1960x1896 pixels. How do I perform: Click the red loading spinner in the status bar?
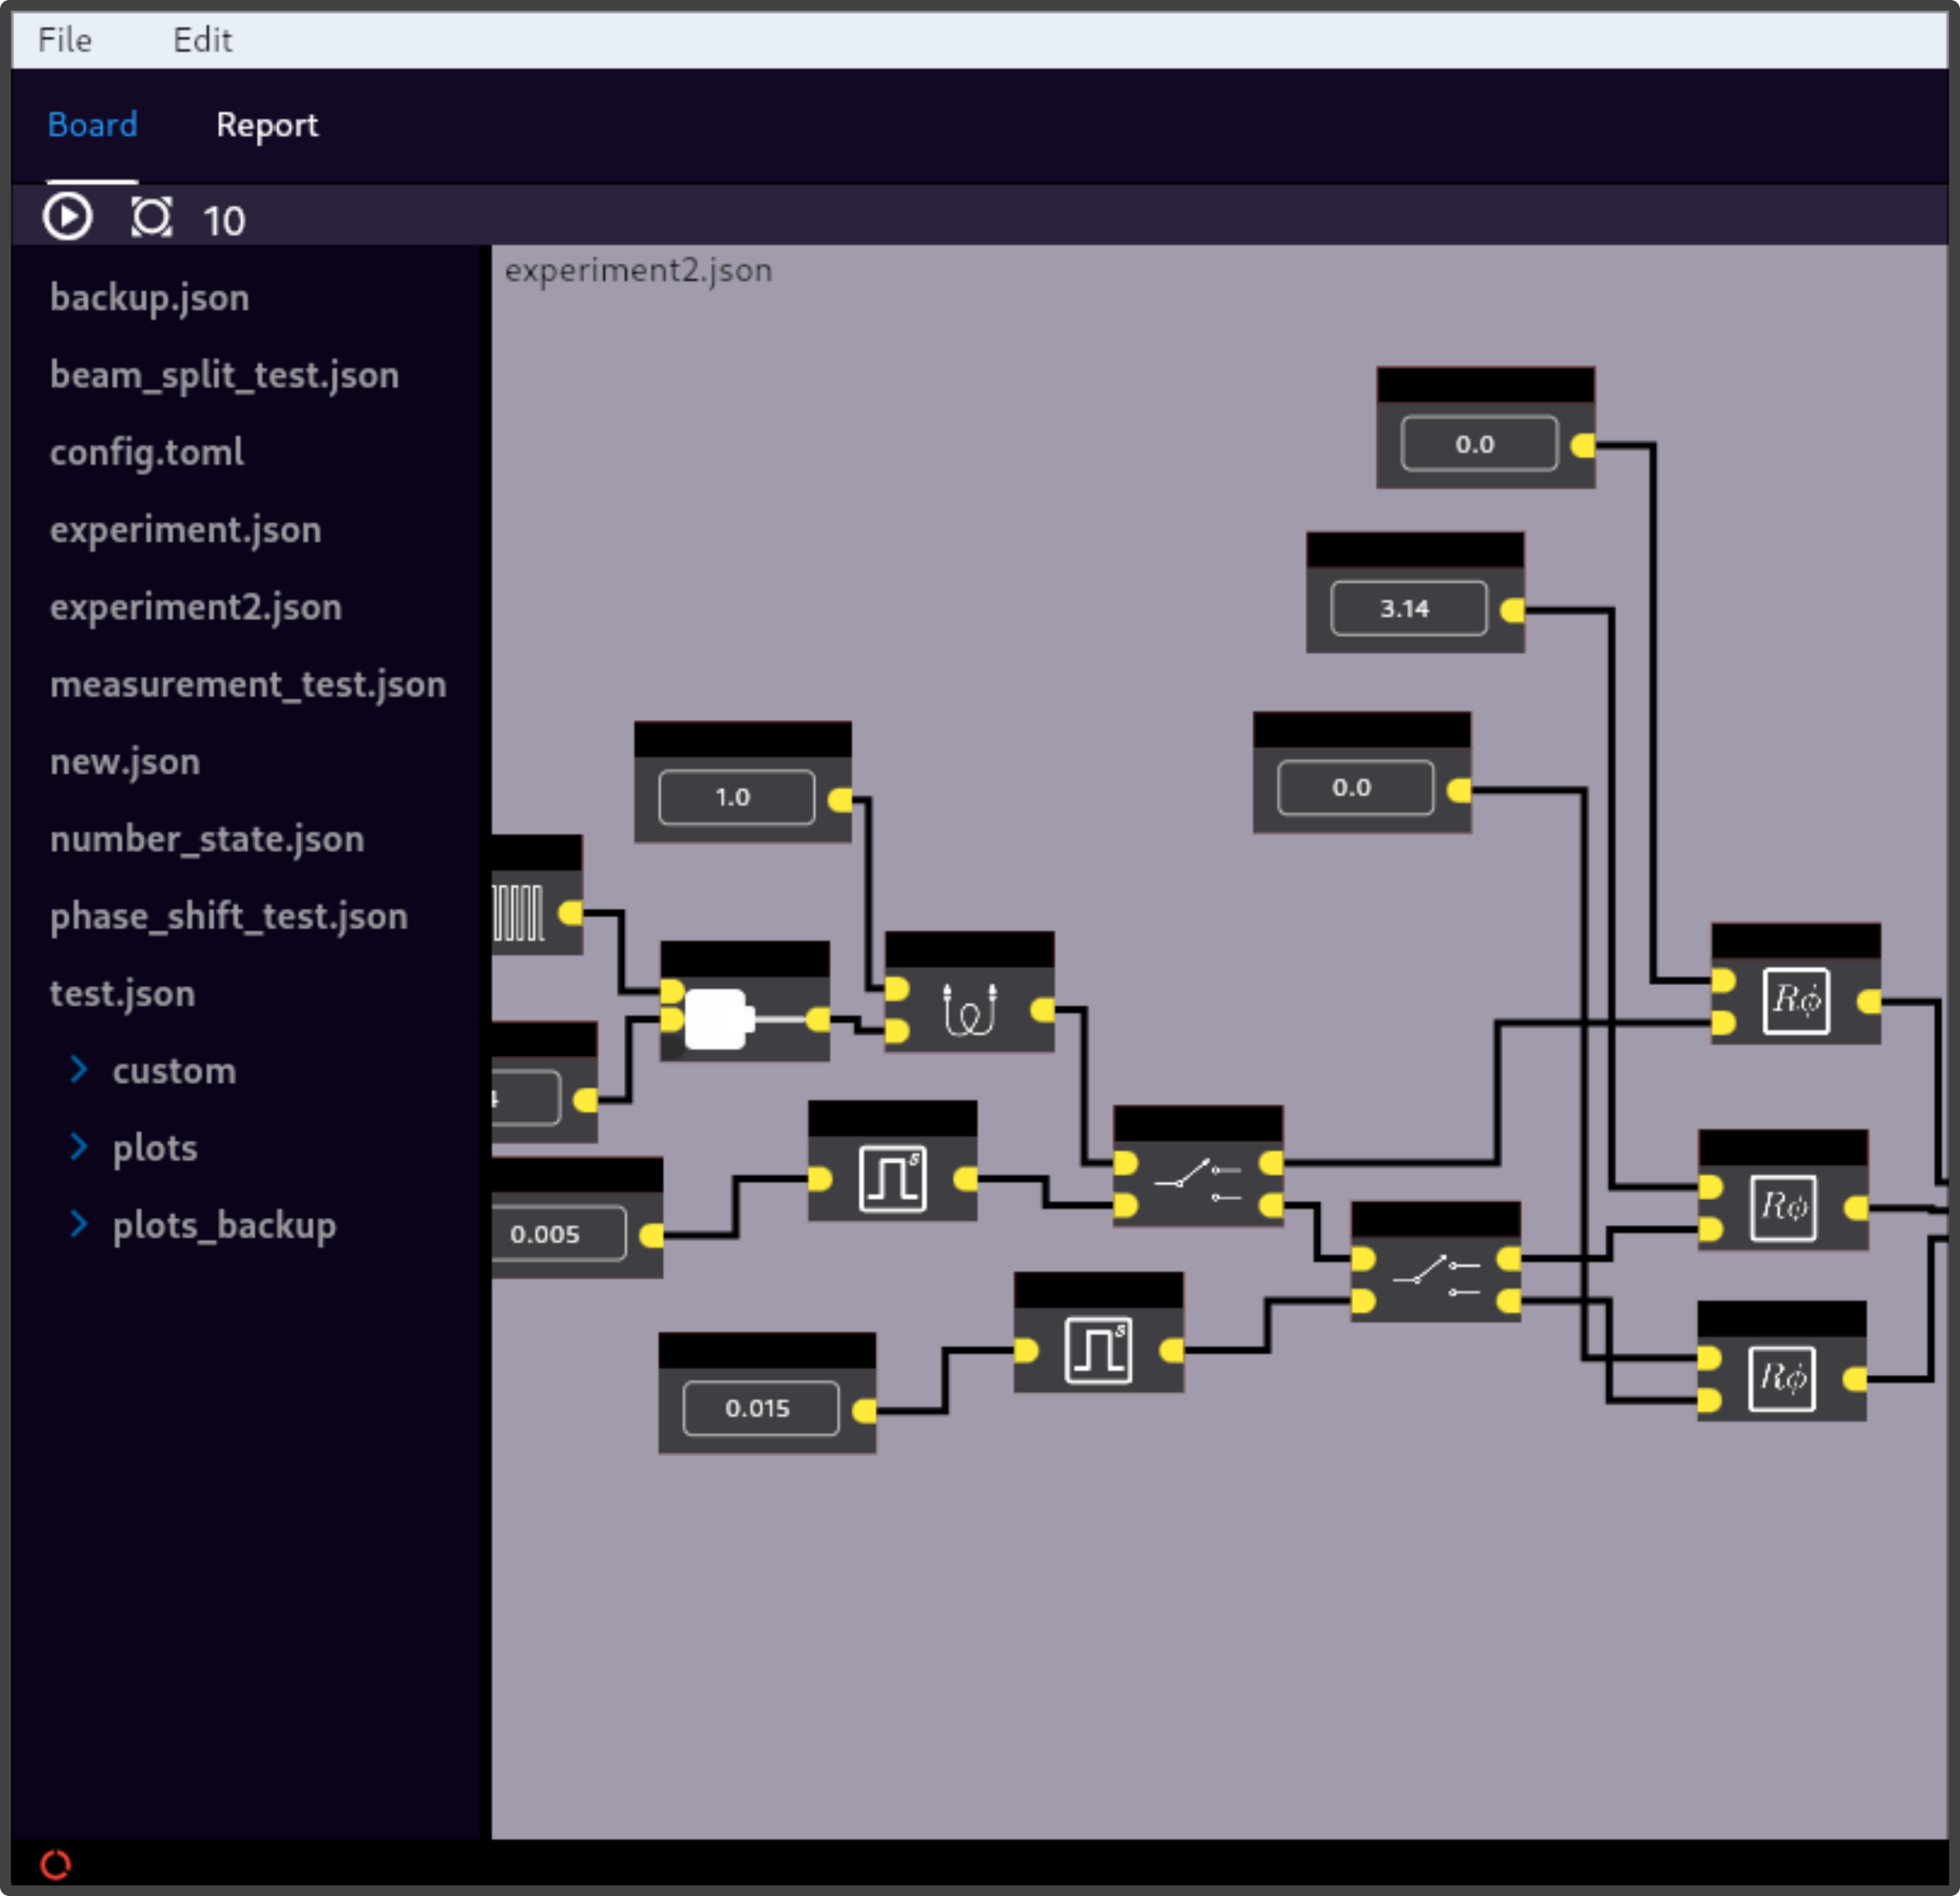click(x=56, y=1864)
